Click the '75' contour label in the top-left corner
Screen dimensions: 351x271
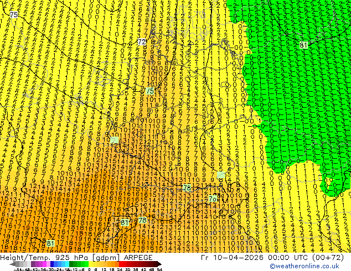(x=14, y=15)
